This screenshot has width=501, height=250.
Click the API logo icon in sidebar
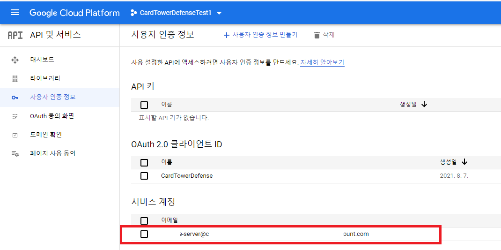[15, 35]
